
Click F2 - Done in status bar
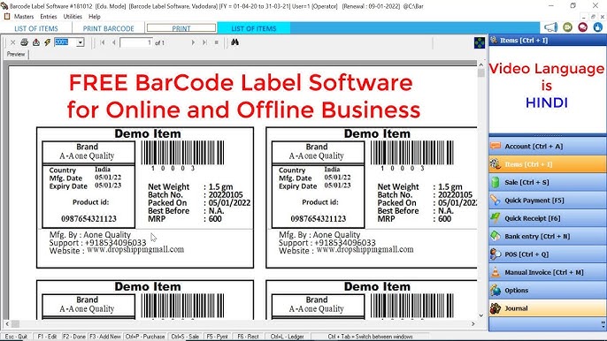tap(74, 337)
